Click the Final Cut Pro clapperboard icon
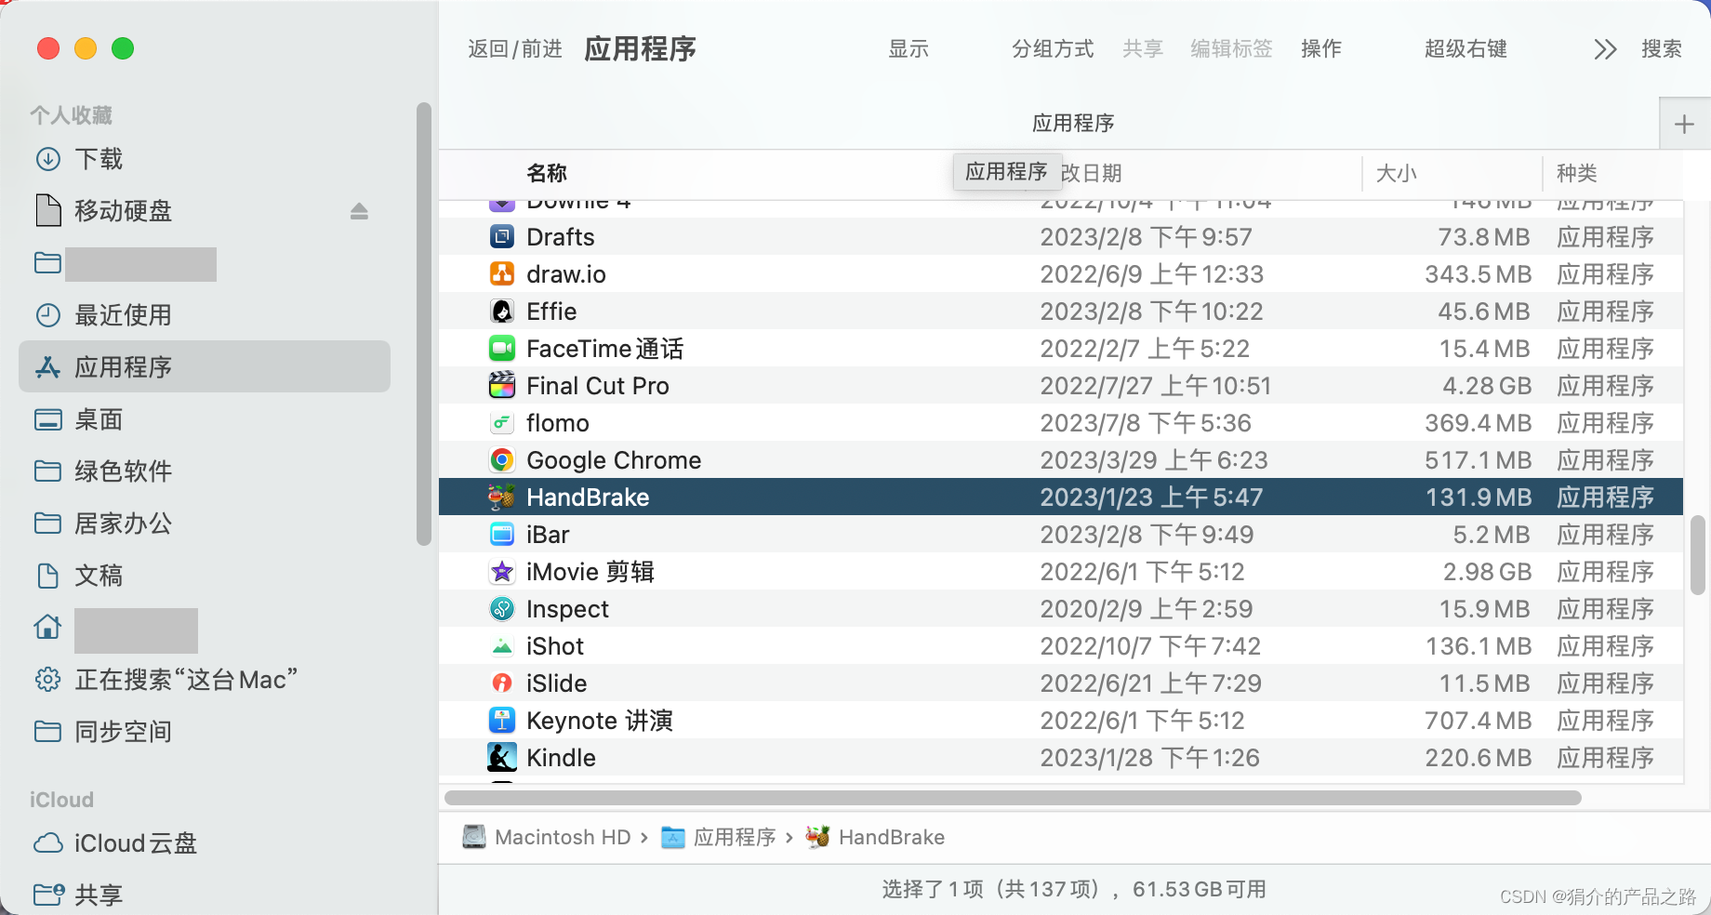Image resolution: width=1711 pixels, height=915 pixels. [502, 386]
